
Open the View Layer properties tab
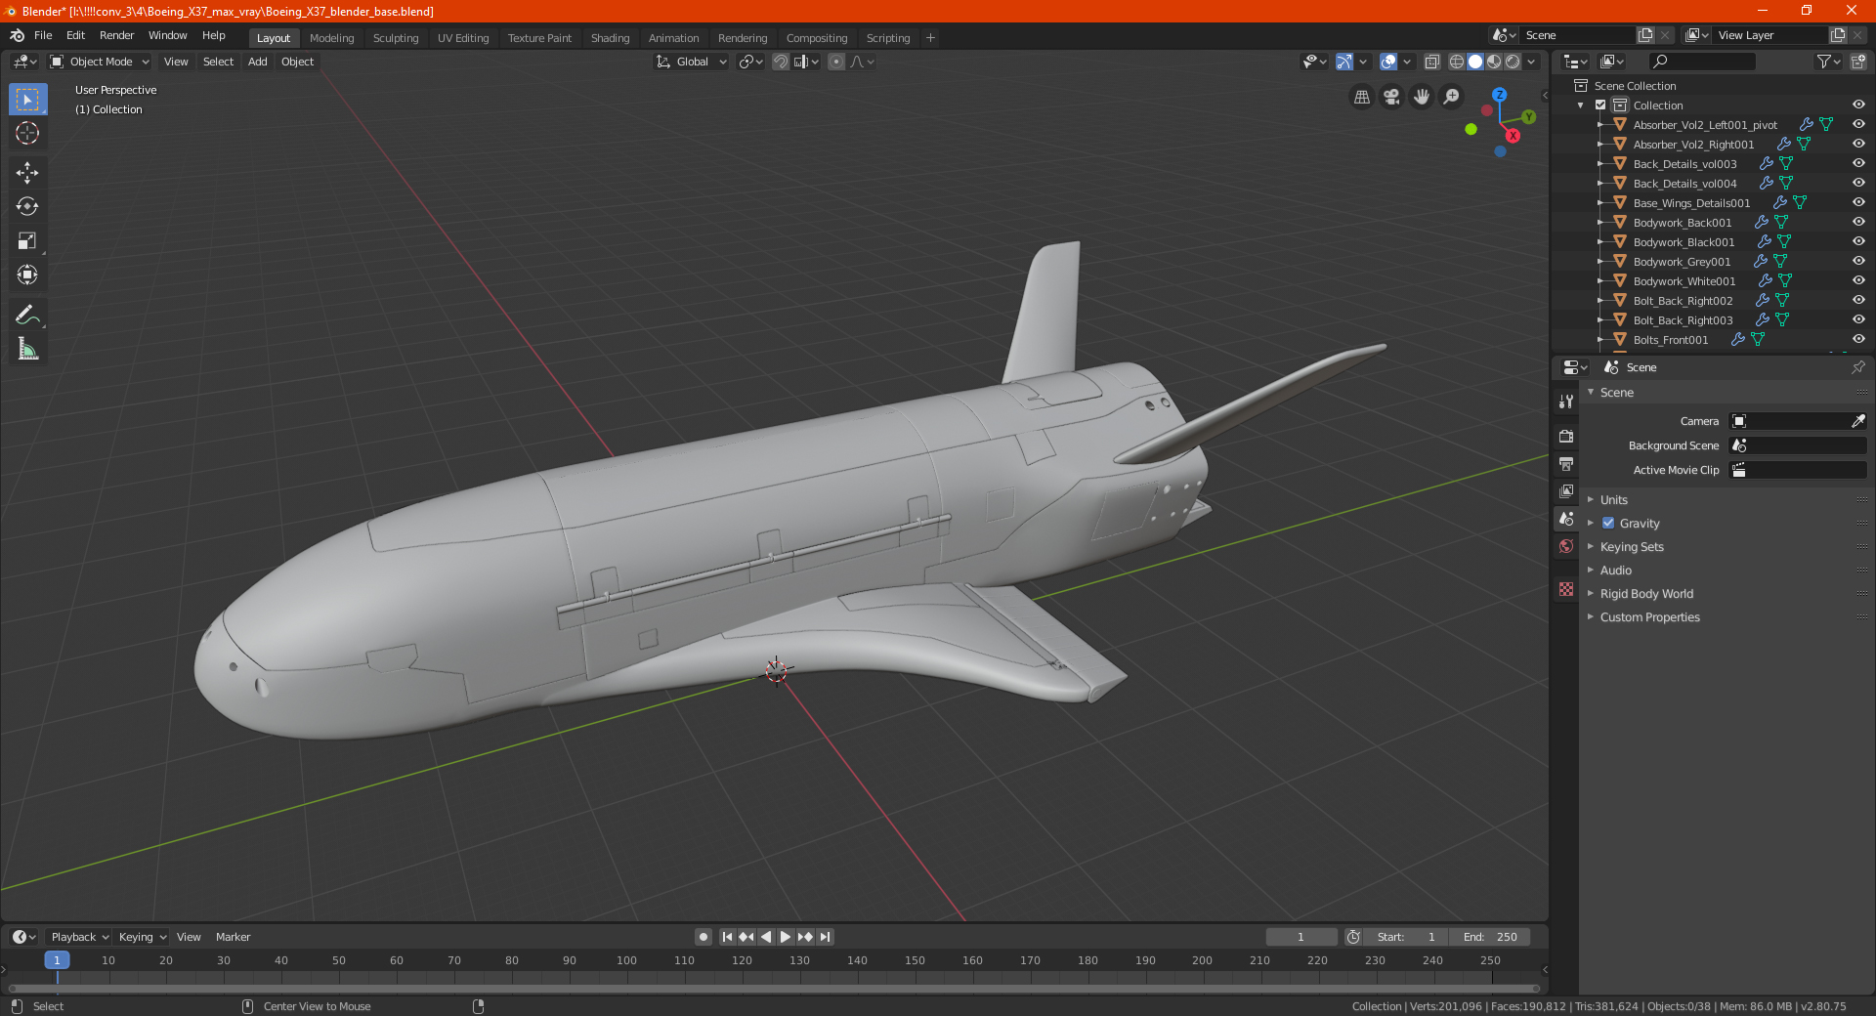point(1566,491)
